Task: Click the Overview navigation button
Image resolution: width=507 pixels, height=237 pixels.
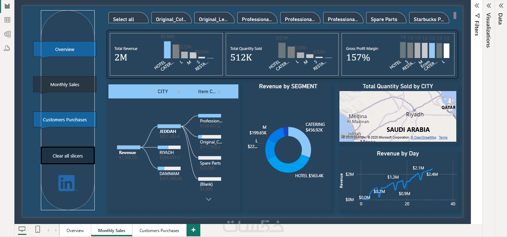Action: (x=65, y=49)
